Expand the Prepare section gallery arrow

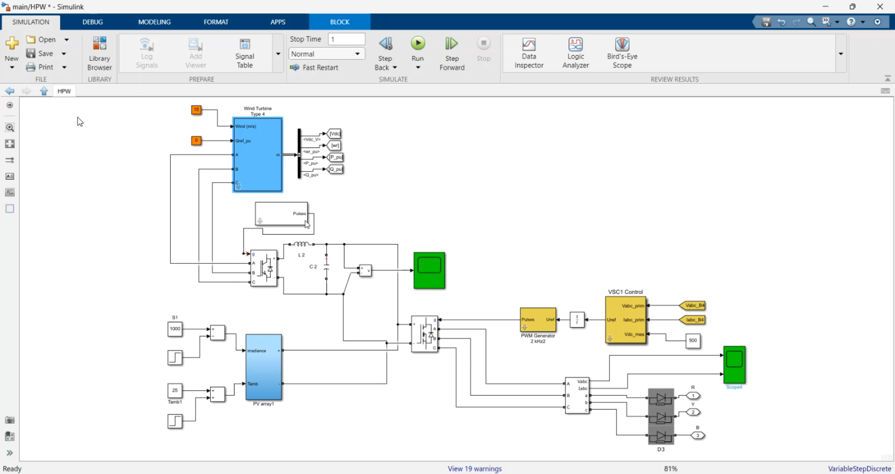(278, 54)
